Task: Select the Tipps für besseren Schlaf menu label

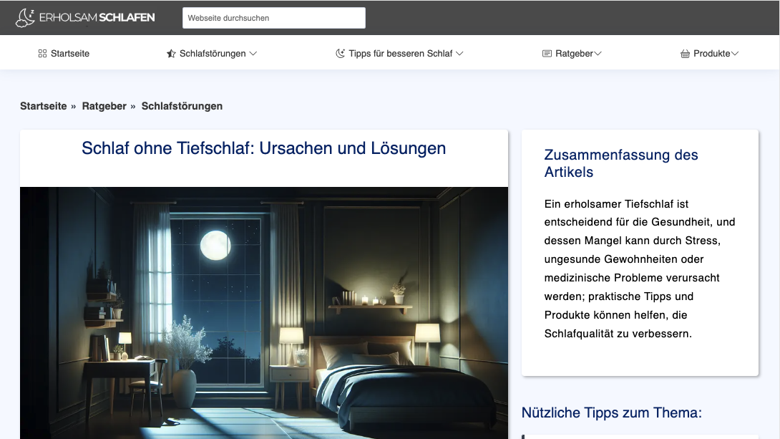Action: point(401,54)
